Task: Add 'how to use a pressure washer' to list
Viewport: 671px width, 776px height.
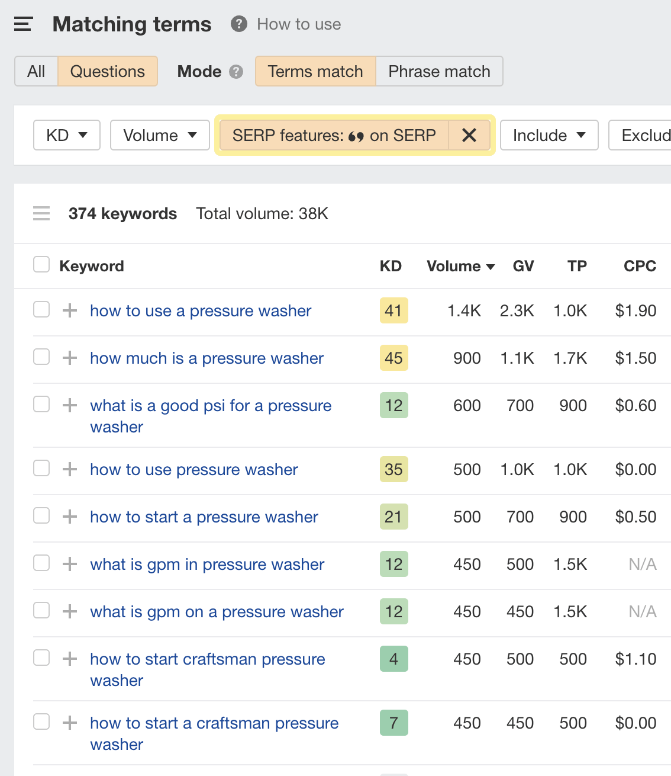Action: tap(70, 310)
